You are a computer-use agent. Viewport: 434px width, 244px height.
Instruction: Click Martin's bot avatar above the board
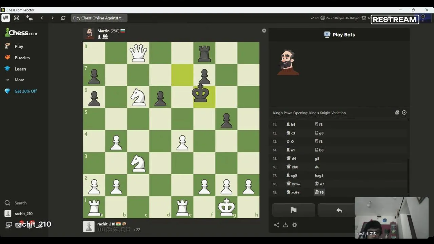pos(89,34)
